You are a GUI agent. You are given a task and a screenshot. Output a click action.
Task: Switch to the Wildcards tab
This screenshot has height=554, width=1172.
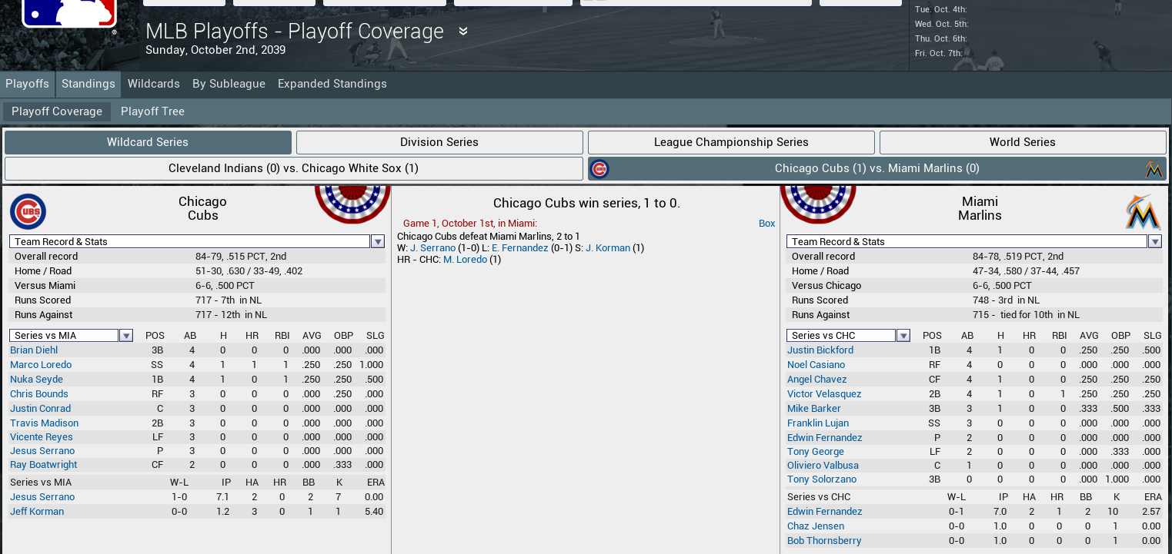coord(154,84)
